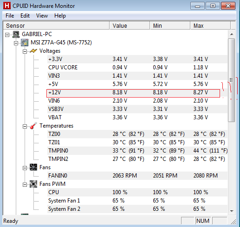Collapse the Fans PWM section

(25, 184)
